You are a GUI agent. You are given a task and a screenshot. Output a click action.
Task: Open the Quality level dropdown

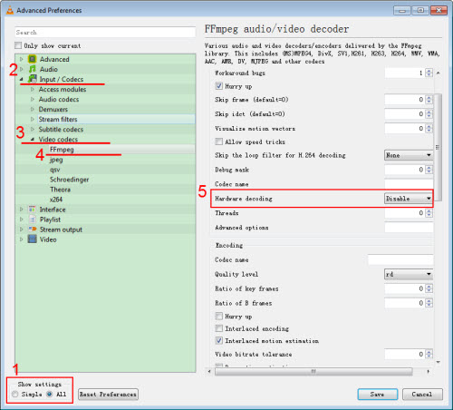click(409, 274)
